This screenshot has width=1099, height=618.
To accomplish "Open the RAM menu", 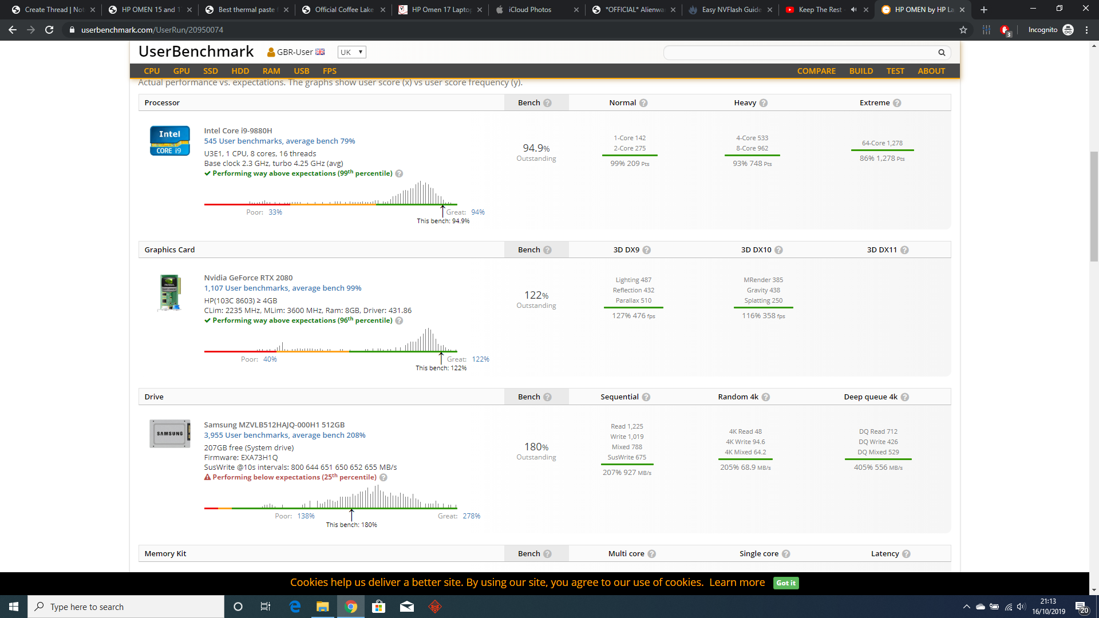I will (x=271, y=71).
